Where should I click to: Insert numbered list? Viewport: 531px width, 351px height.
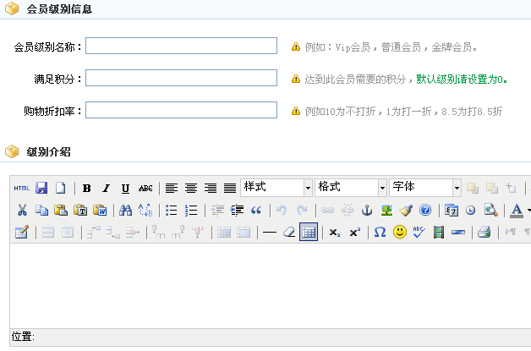tap(191, 210)
